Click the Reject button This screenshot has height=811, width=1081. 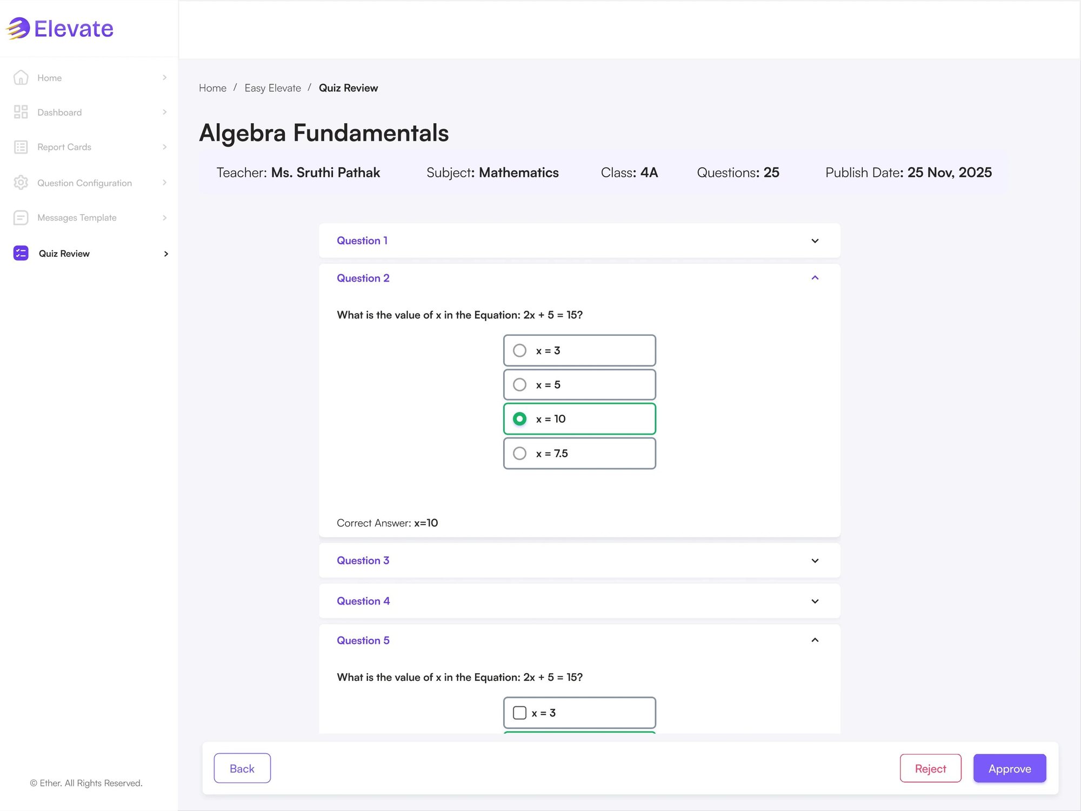click(930, 768)
